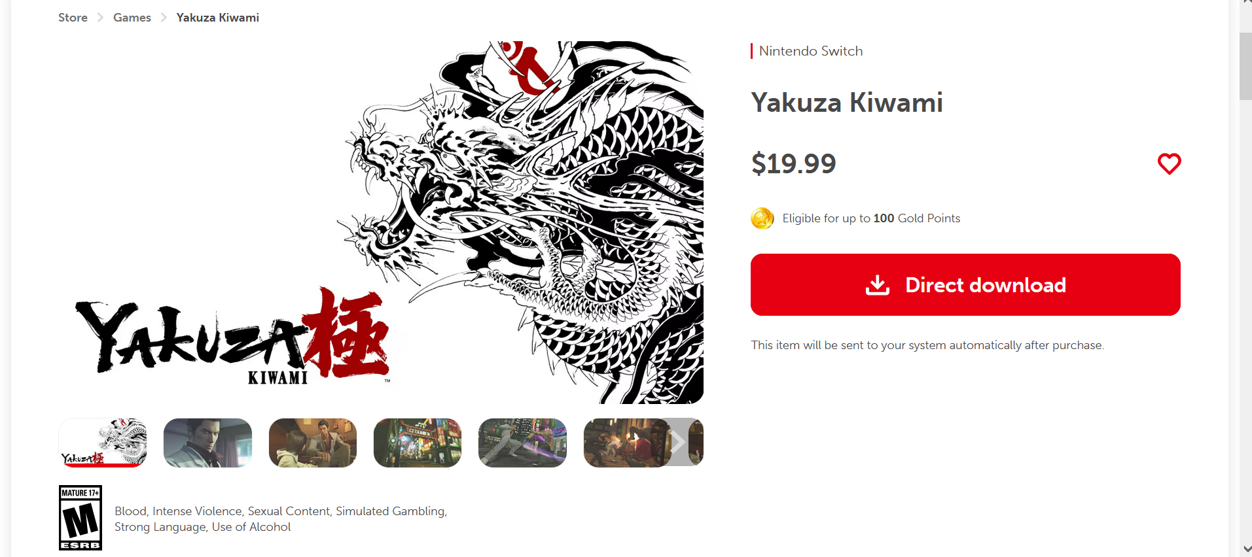1252x557 pixels.
Task: Click the Gold Points coin icon
Action: click(x=762, y=218)
